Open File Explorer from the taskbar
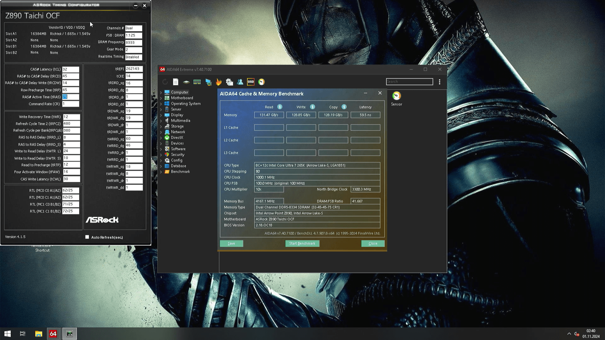The width and height of the screenshot is (605, 340). pyautogui.click(x=38, y=334)
